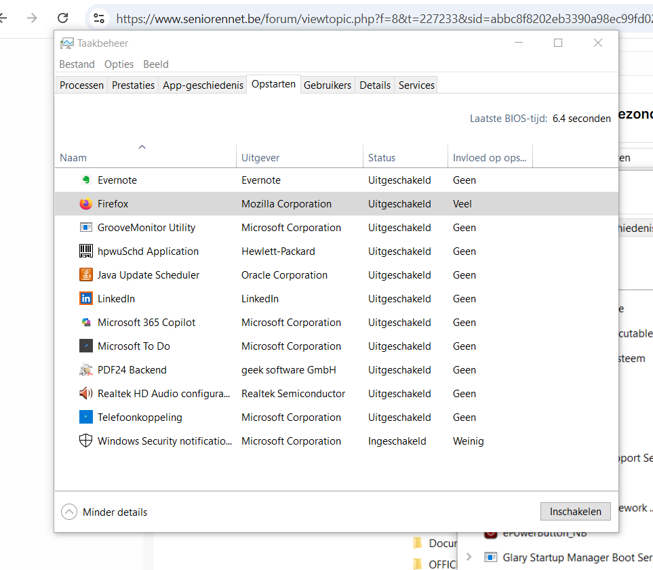Sort by the Naam column header
The image size is (653, 570).
tap(73, 158)
